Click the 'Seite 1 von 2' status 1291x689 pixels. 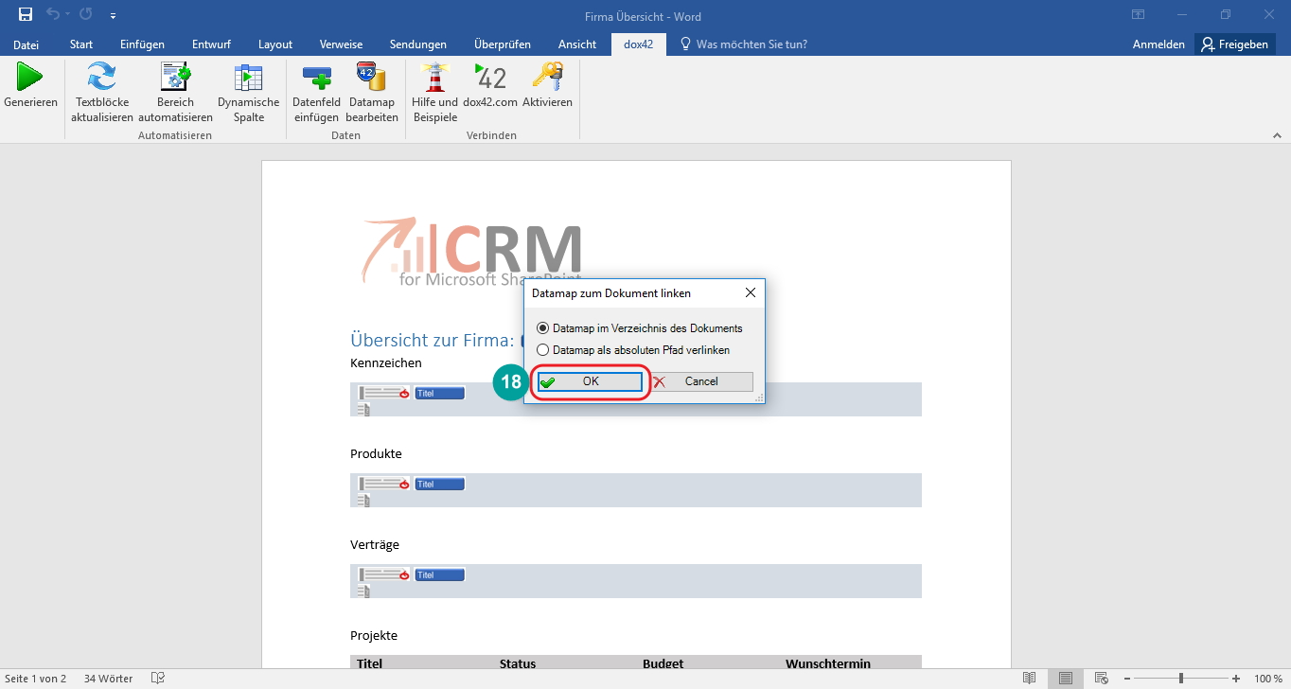click(x=36, y=679)
